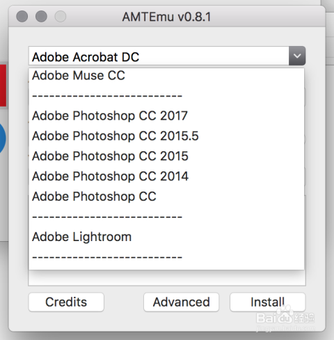Open the Credits dialog
Screen dimensions: 334x340
(x=66, y=302)
